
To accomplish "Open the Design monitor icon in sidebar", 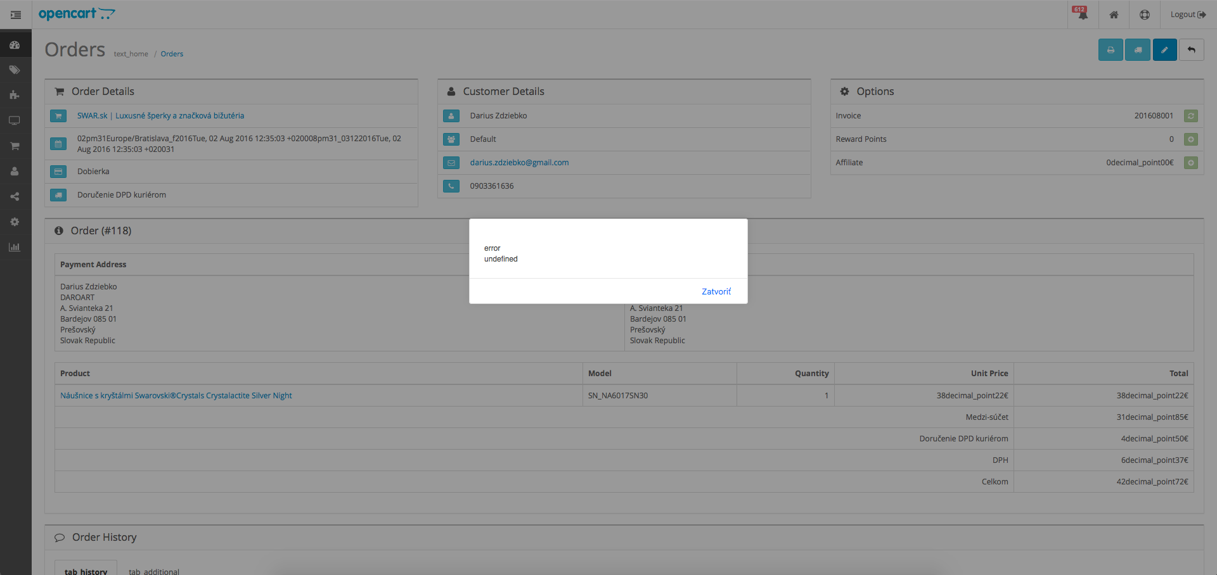I will click(15, 120).
